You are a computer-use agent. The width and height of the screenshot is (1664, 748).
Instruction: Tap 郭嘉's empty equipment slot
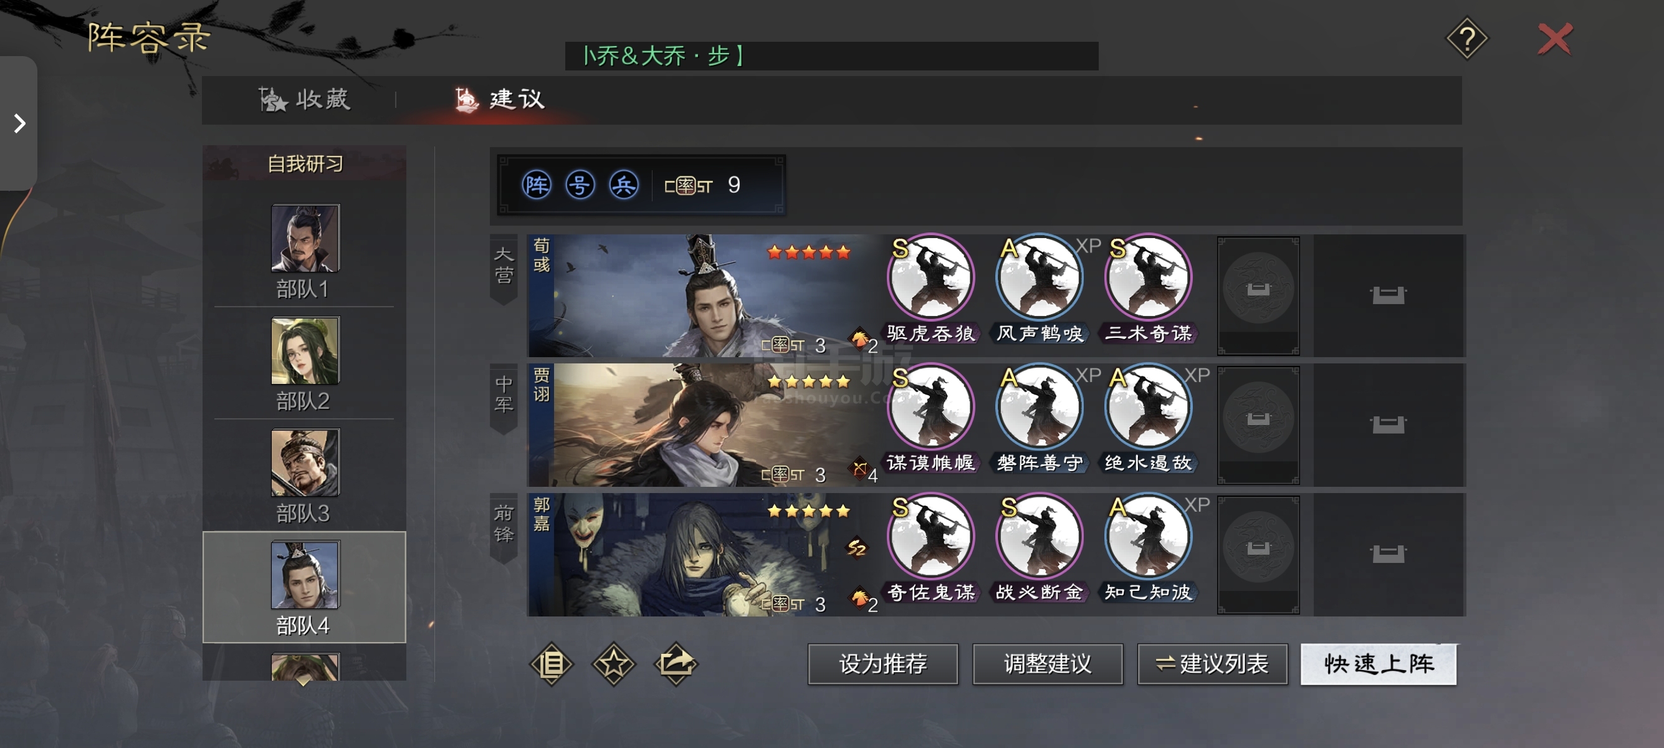[1258, 554]
